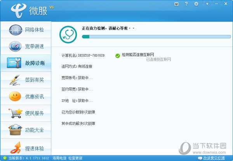Open 优惠资讯 smiley face icon

click(15, 96)
